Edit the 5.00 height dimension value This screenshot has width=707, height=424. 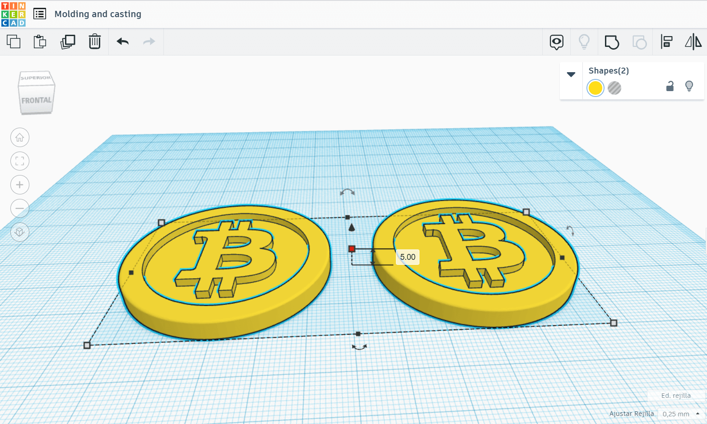pos(408,257)
